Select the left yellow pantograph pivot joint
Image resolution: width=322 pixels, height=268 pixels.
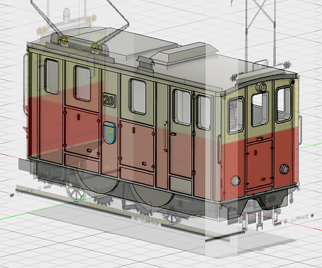pos(64,40)
